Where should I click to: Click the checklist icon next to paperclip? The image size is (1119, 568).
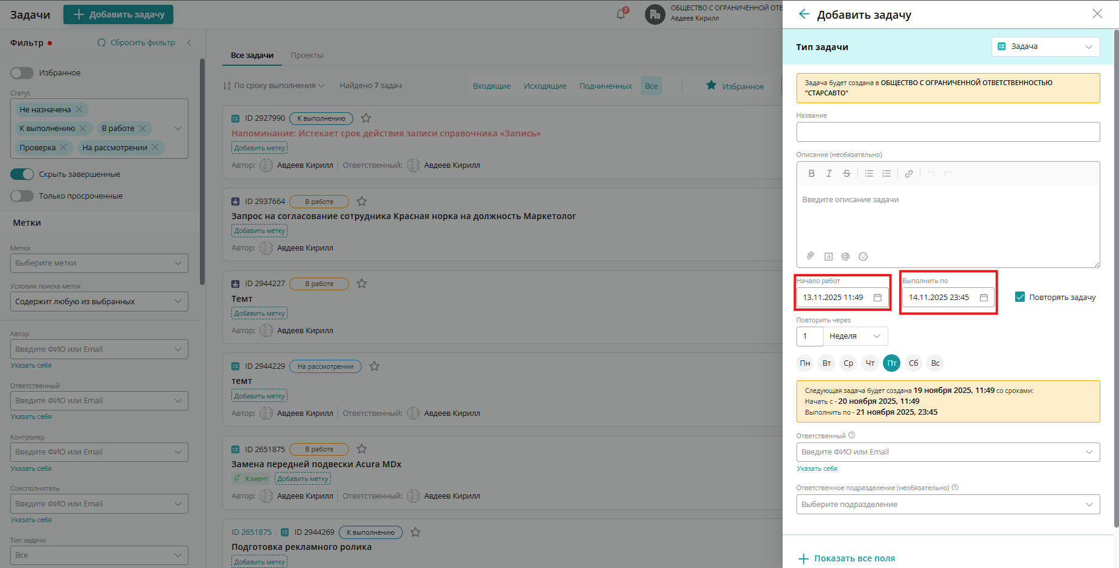pyautogui.click(x=829, y=257)
